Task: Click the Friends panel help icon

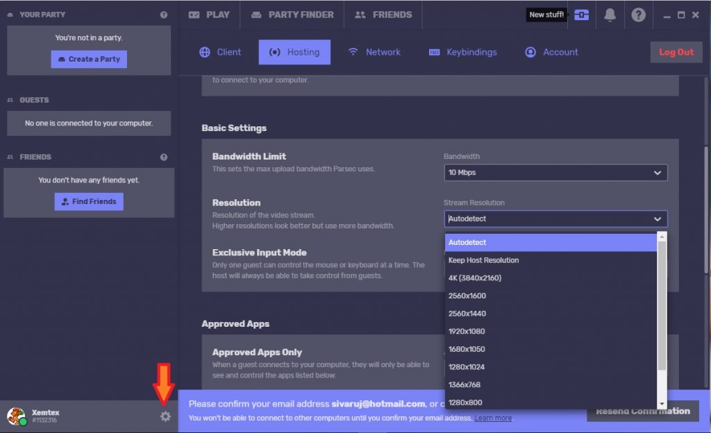Action: pyautogui.click(x=164, y=157)
